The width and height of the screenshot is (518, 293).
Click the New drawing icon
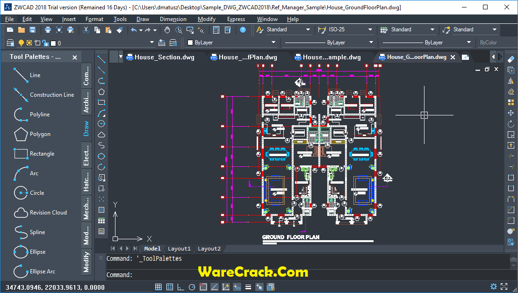10,30
